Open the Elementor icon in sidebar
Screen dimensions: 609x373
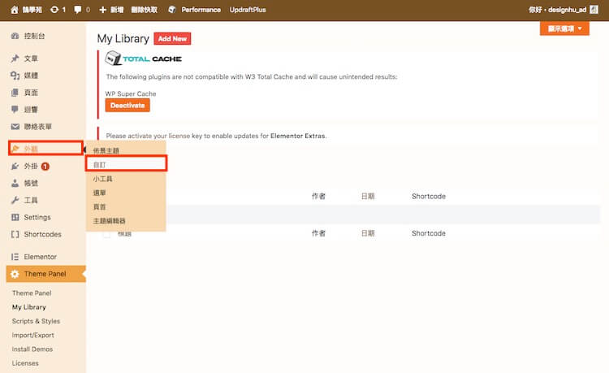point(15,257)
